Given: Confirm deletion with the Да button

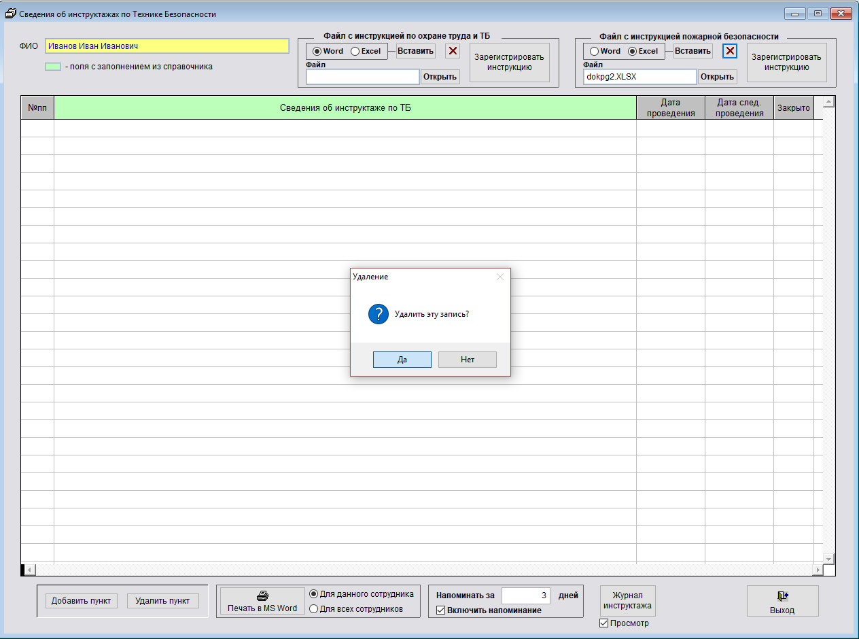Looking at the screenshot, I should [x=402, y=360].
